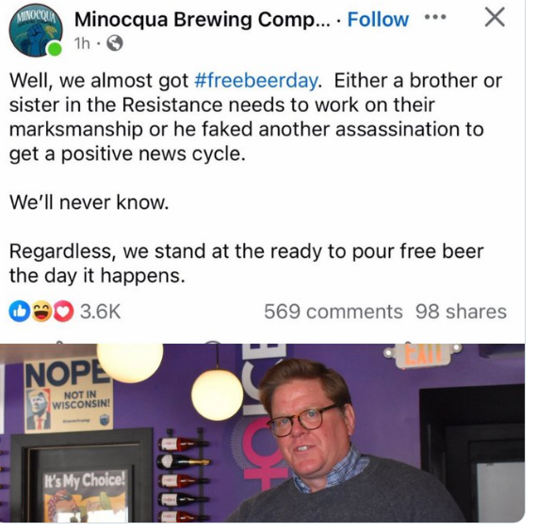Click the green online status dot

pyautogui.click(x=54, y=49)
